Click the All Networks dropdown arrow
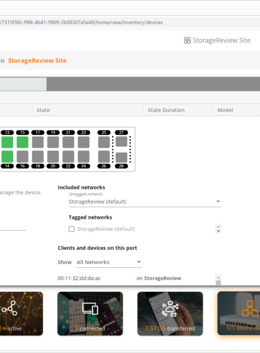The image size is (260, 353). point(139,262)
